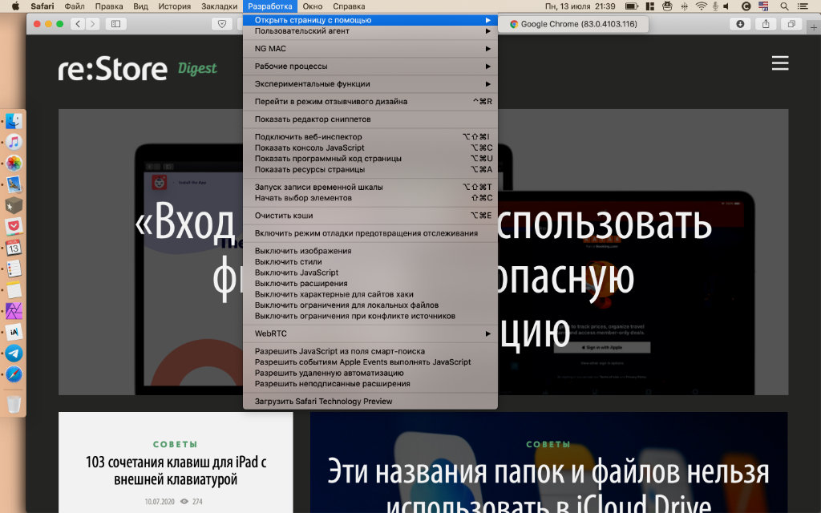Expand the WebRTC submenu

[370, 333]
